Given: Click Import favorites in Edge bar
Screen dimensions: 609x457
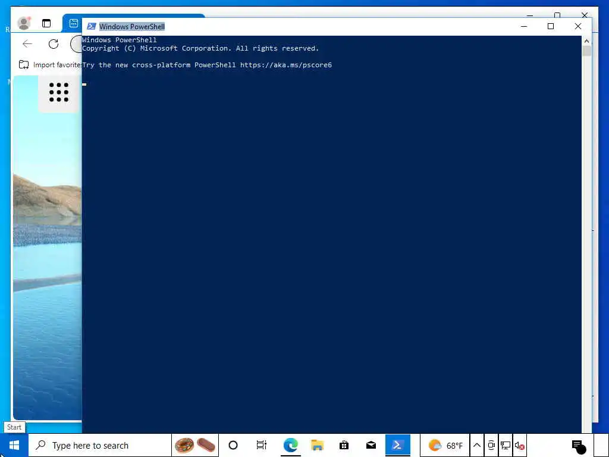Looking at the screenshot, I should pos(50,65).
